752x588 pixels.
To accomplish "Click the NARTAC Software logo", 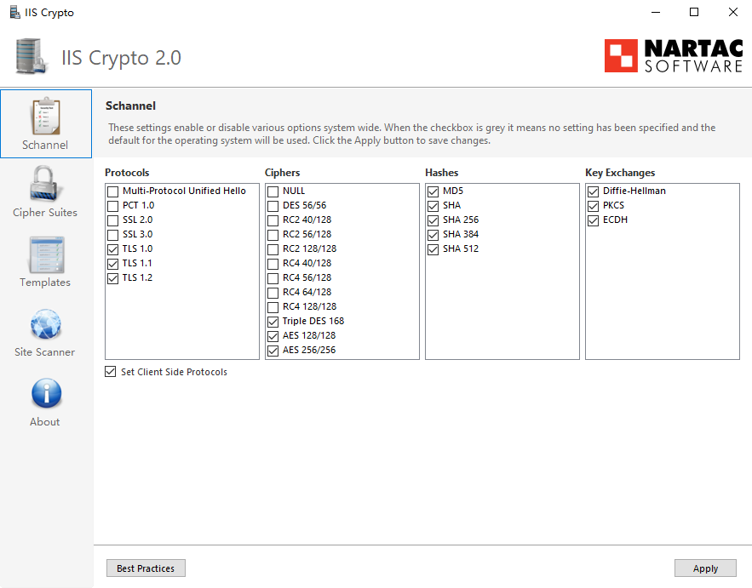I will tap(674, 55).
